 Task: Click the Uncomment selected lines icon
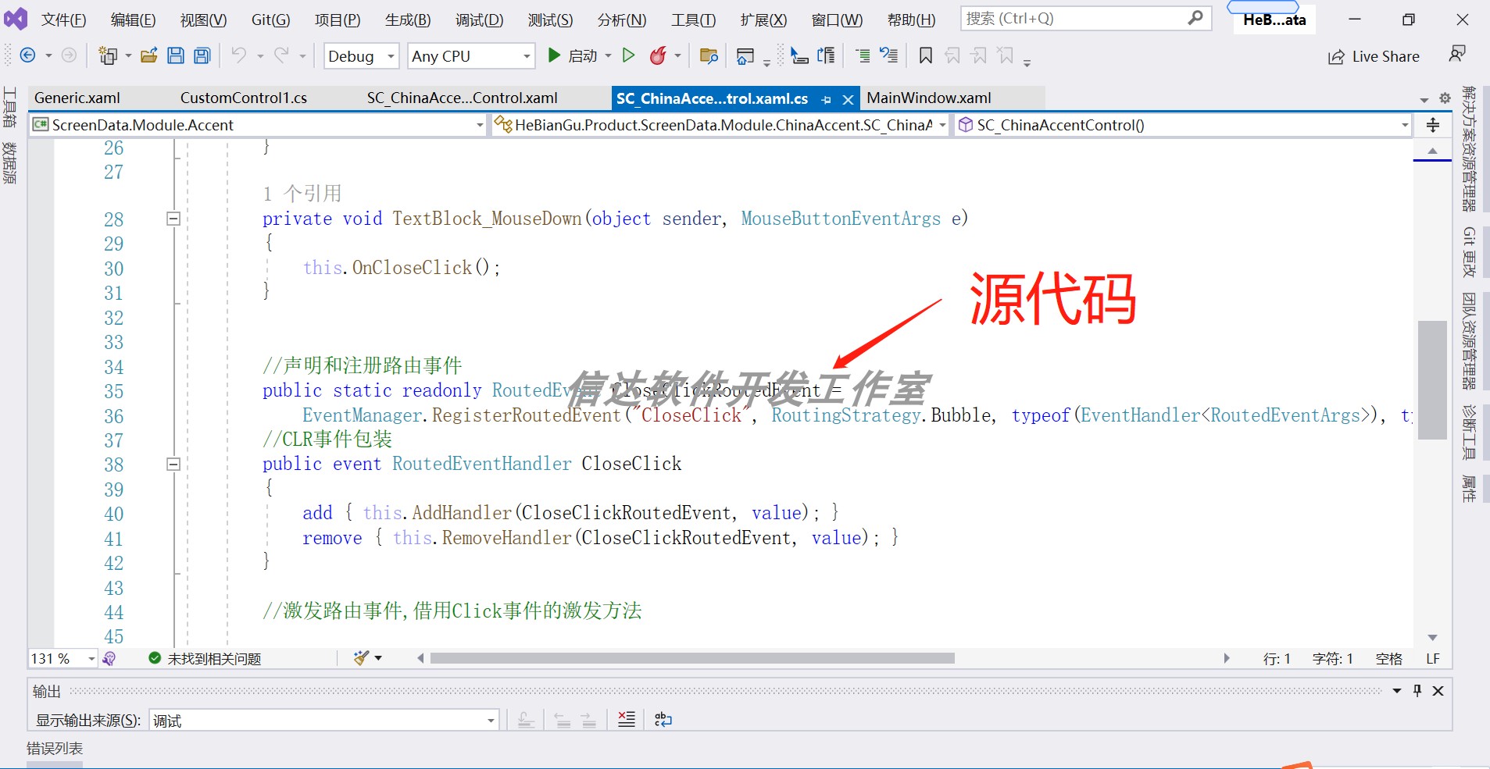[889, 55]
